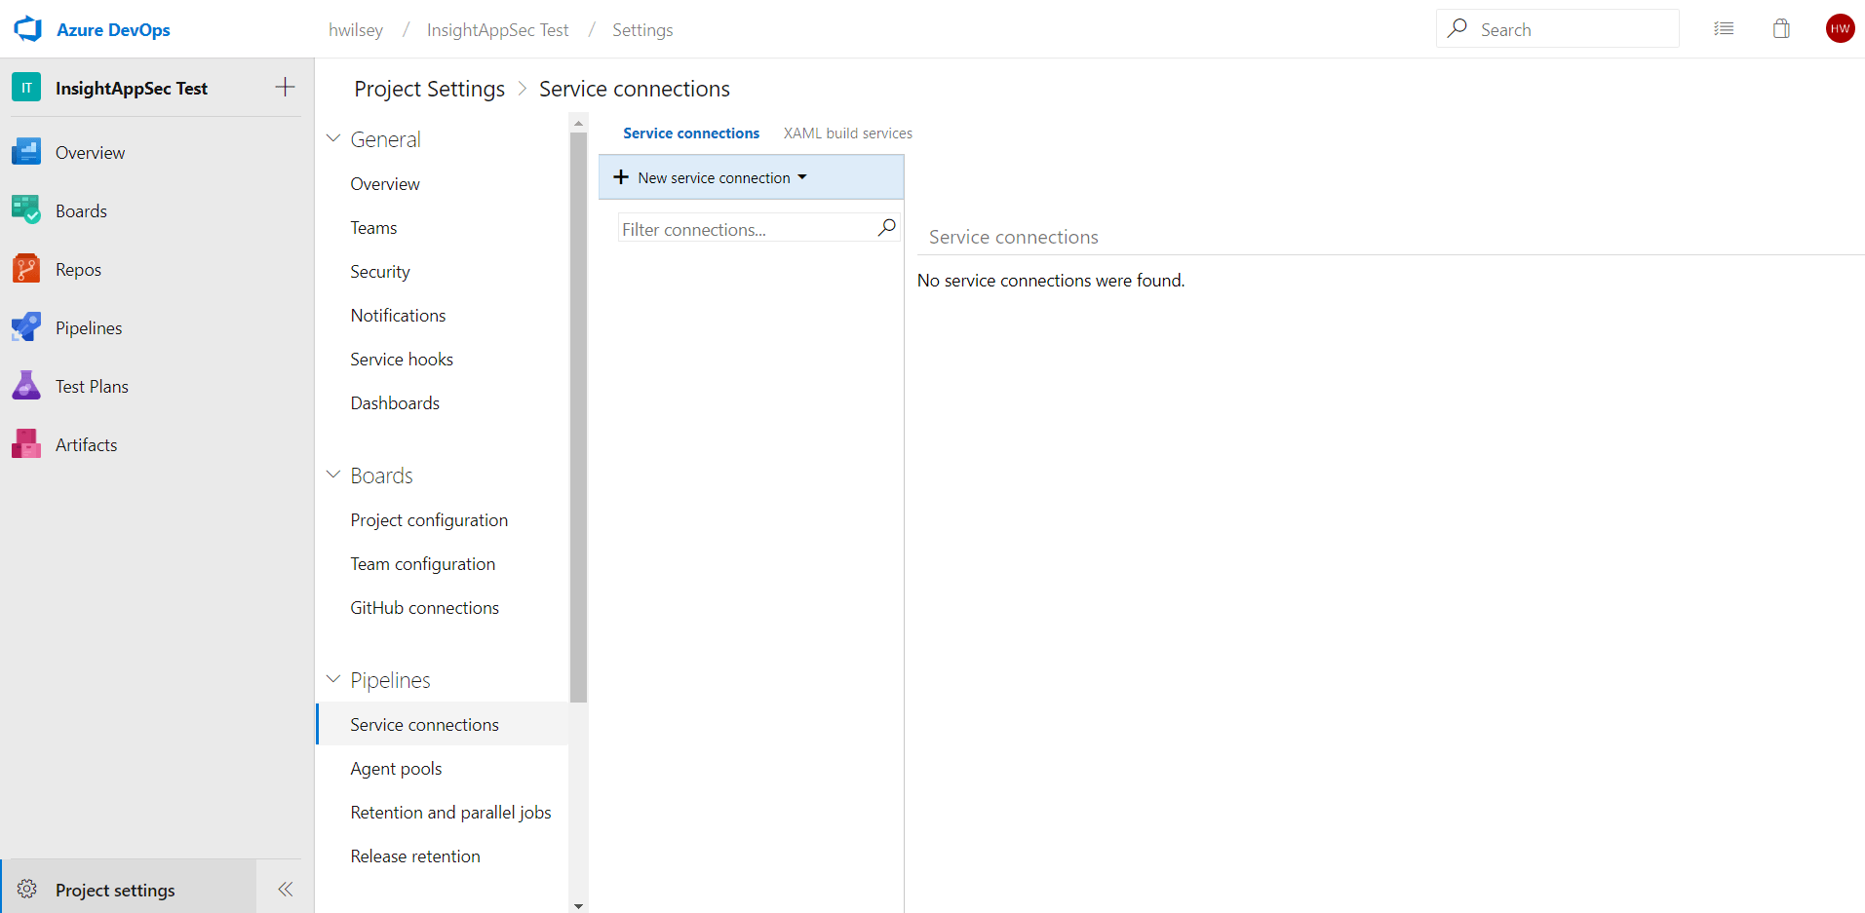The width and height of the screenshot is (1865, 913).
Task: Go to Pipelines in the left sidebar
Action: [x=88, y=328]
